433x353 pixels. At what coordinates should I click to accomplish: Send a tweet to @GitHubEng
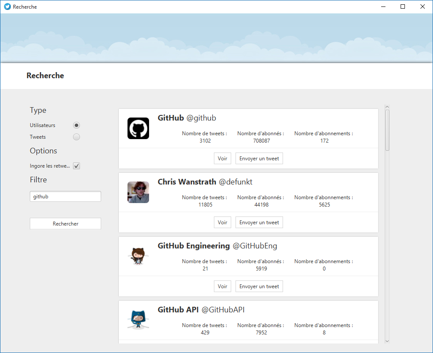point(259,286)
